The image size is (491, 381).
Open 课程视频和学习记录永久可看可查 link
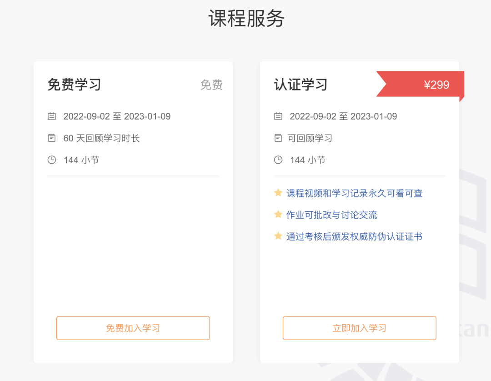coord(354,193)
